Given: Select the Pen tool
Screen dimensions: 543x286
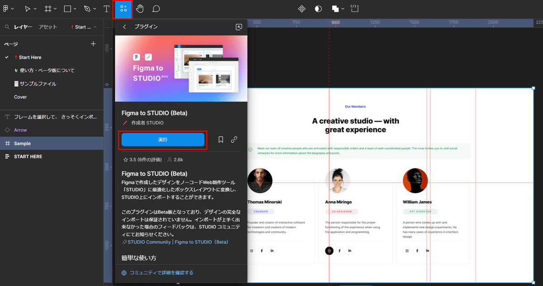Looking at the screenshot, I should [87, 9].
